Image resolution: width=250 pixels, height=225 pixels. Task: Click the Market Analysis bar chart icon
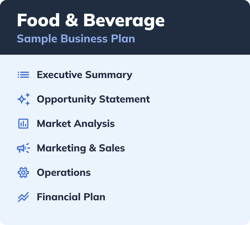click(23, 124)
